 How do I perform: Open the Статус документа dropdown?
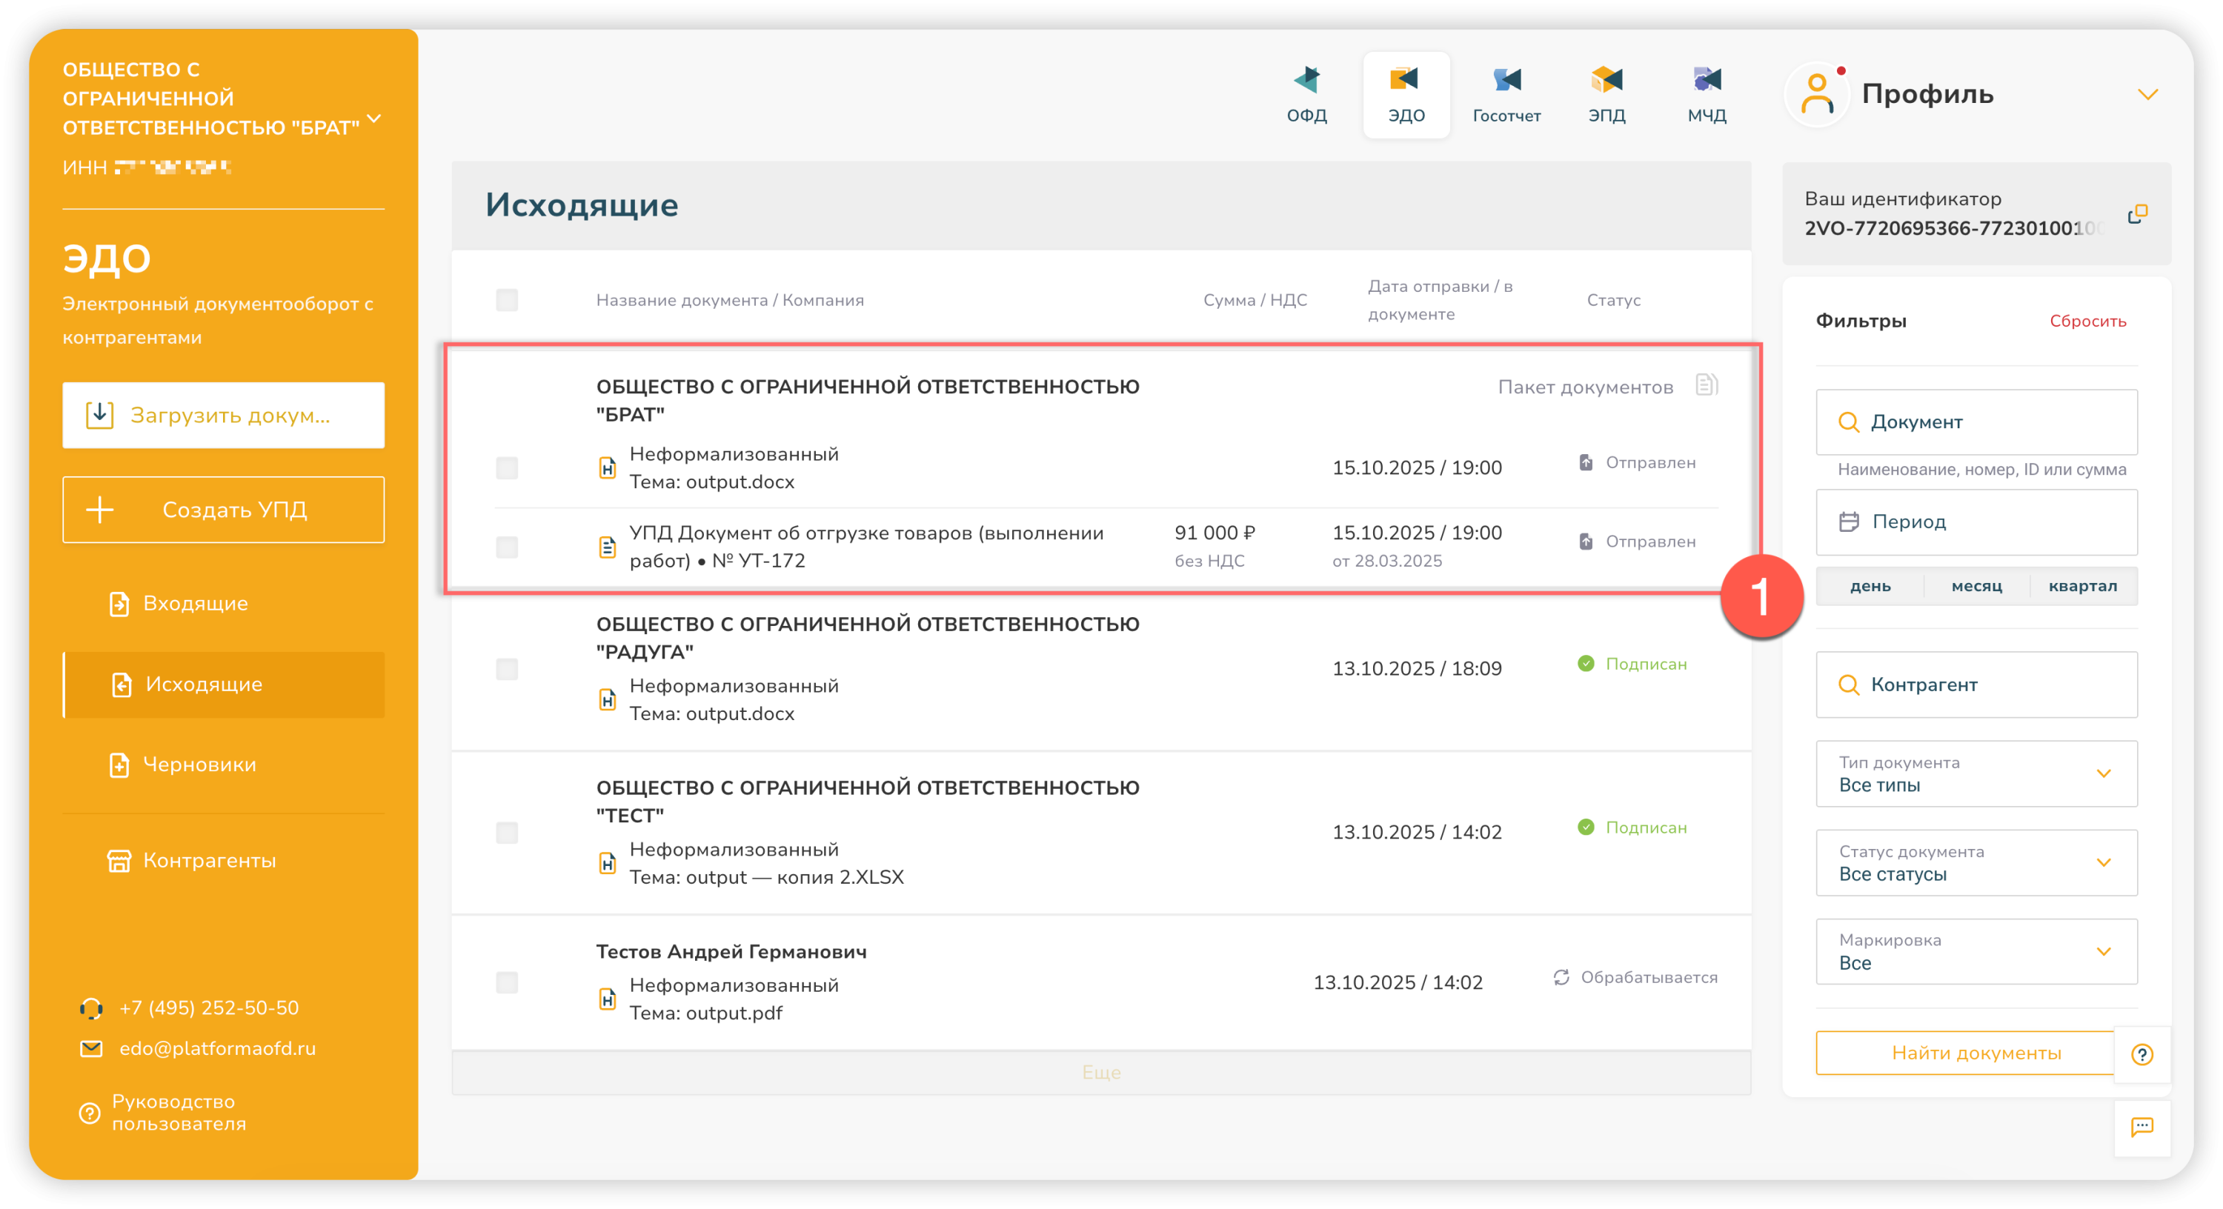(x=1976, y=863)
